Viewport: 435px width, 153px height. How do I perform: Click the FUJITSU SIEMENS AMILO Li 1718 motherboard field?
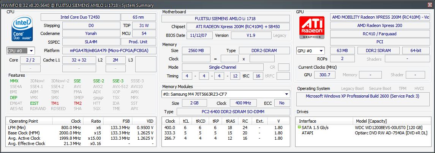(x=226, y=19)
